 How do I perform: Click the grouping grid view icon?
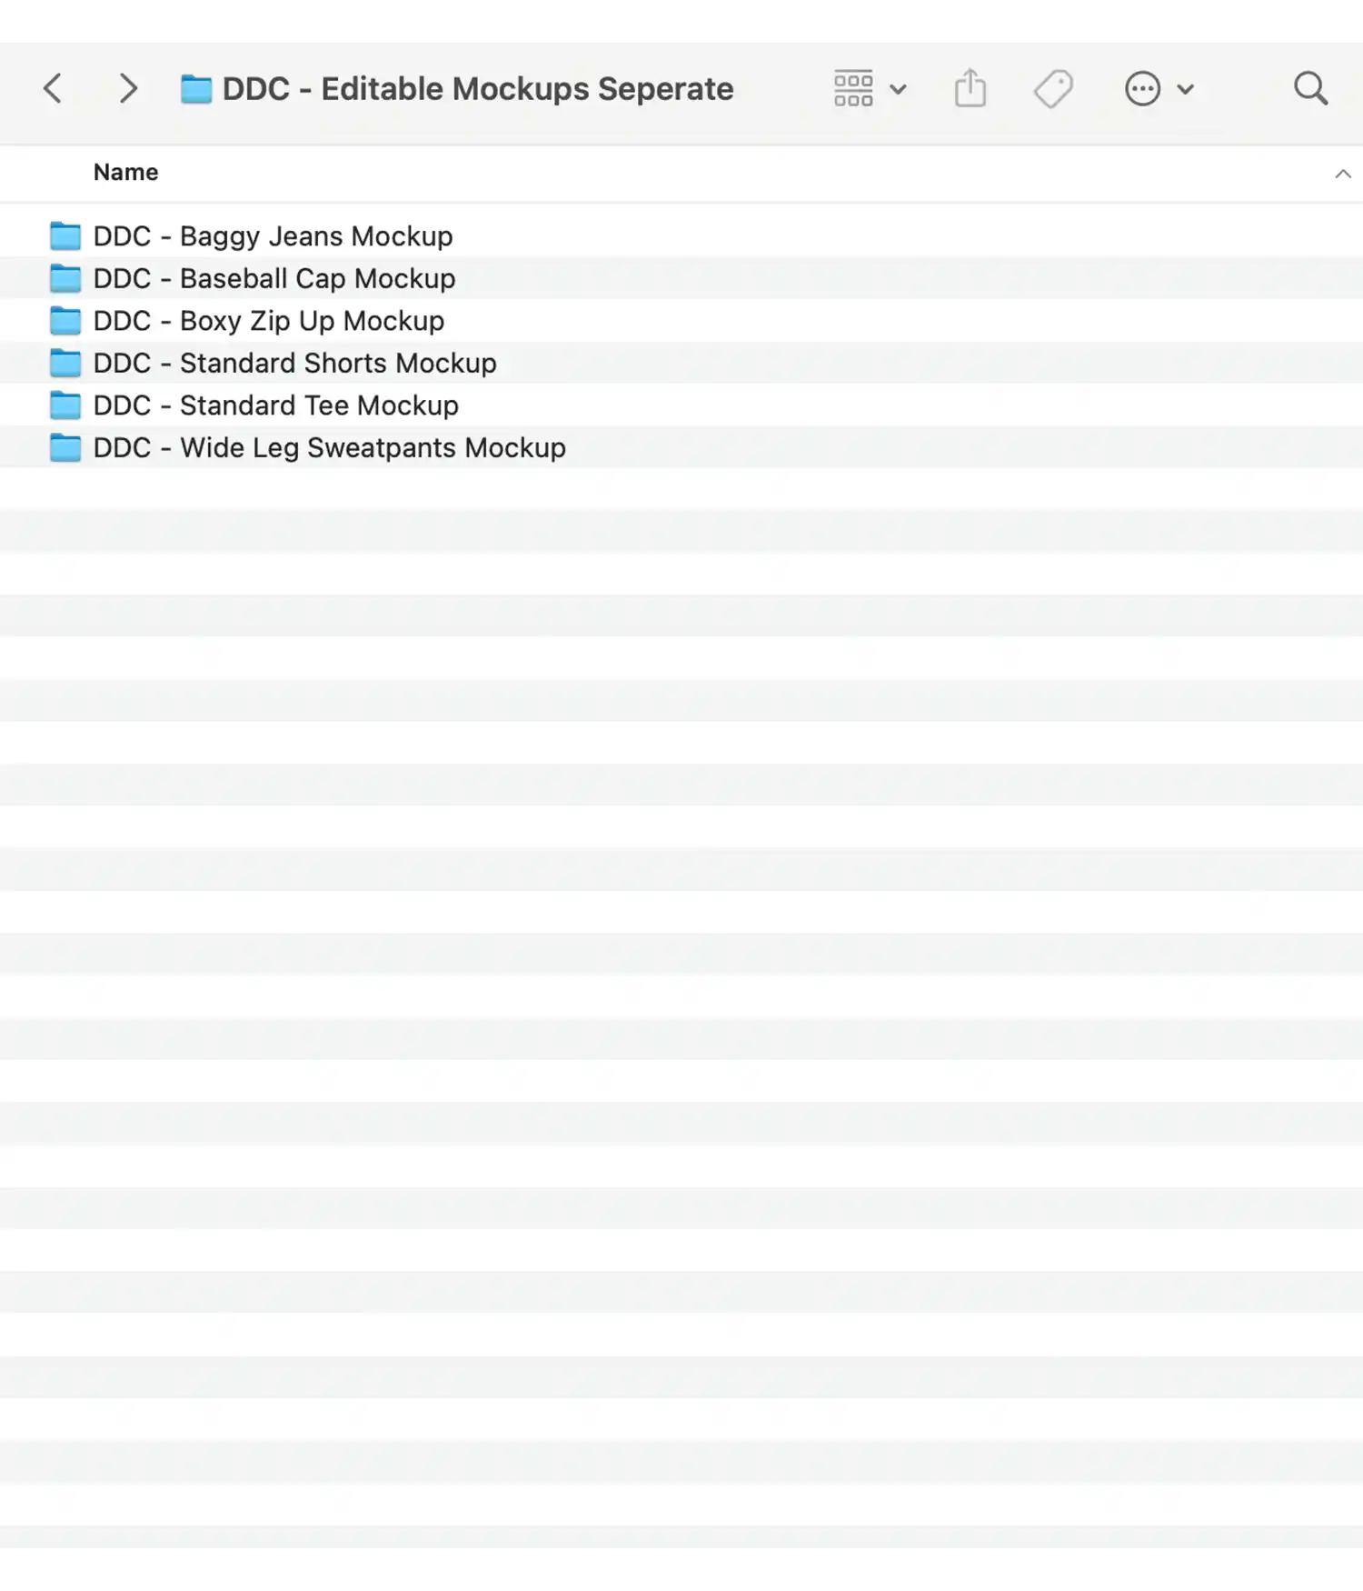(853, 89)
